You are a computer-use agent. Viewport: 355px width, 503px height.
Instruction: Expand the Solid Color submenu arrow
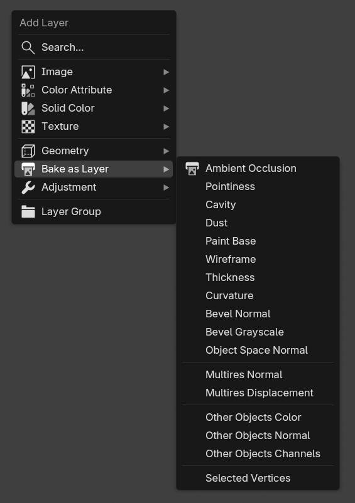tap(166, 109)
